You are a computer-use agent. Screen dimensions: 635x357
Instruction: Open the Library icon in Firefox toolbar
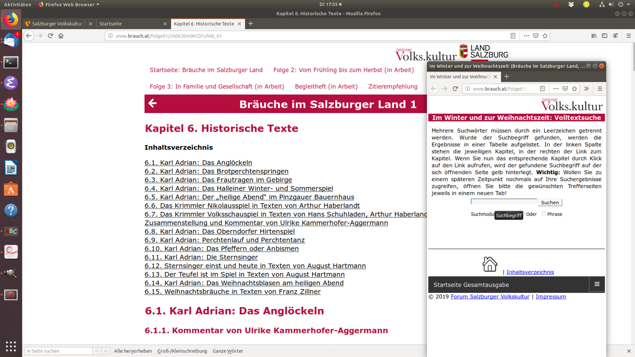pyautogui.click(x=594, y=36)
